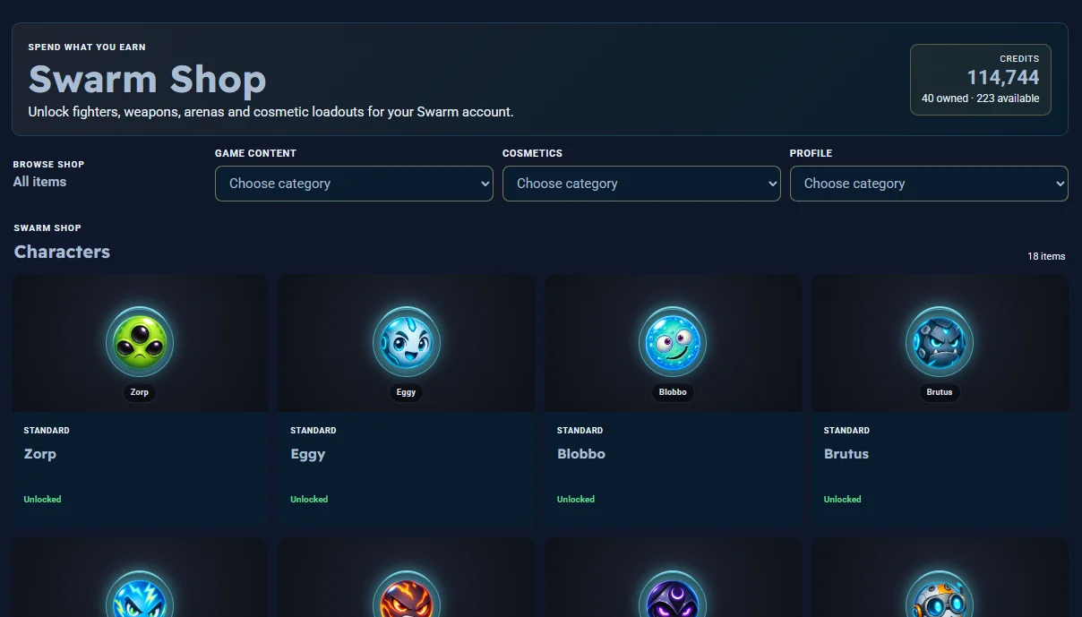Click the '40 owned · 223 available' text

981,99
